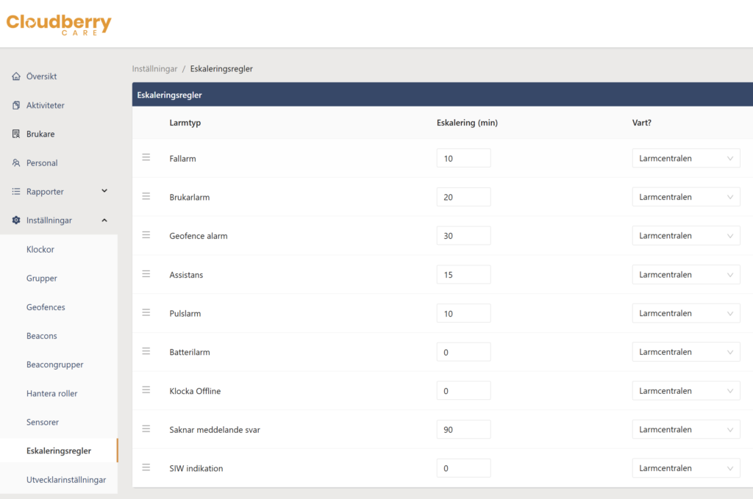Click the Aktiviteter clipboard icon
The height and width of the screenshot is (499, 753).
(16, 105)
